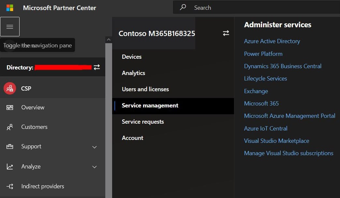Click the Administer services heading
The height and width of the screenshot is (198, 340).
[278, 25]
